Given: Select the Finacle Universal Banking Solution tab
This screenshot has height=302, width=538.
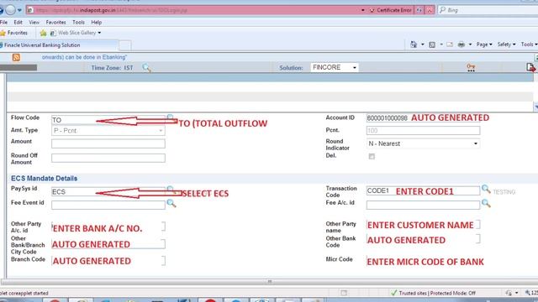Looking at the screenshot, I should coord(58,45).
